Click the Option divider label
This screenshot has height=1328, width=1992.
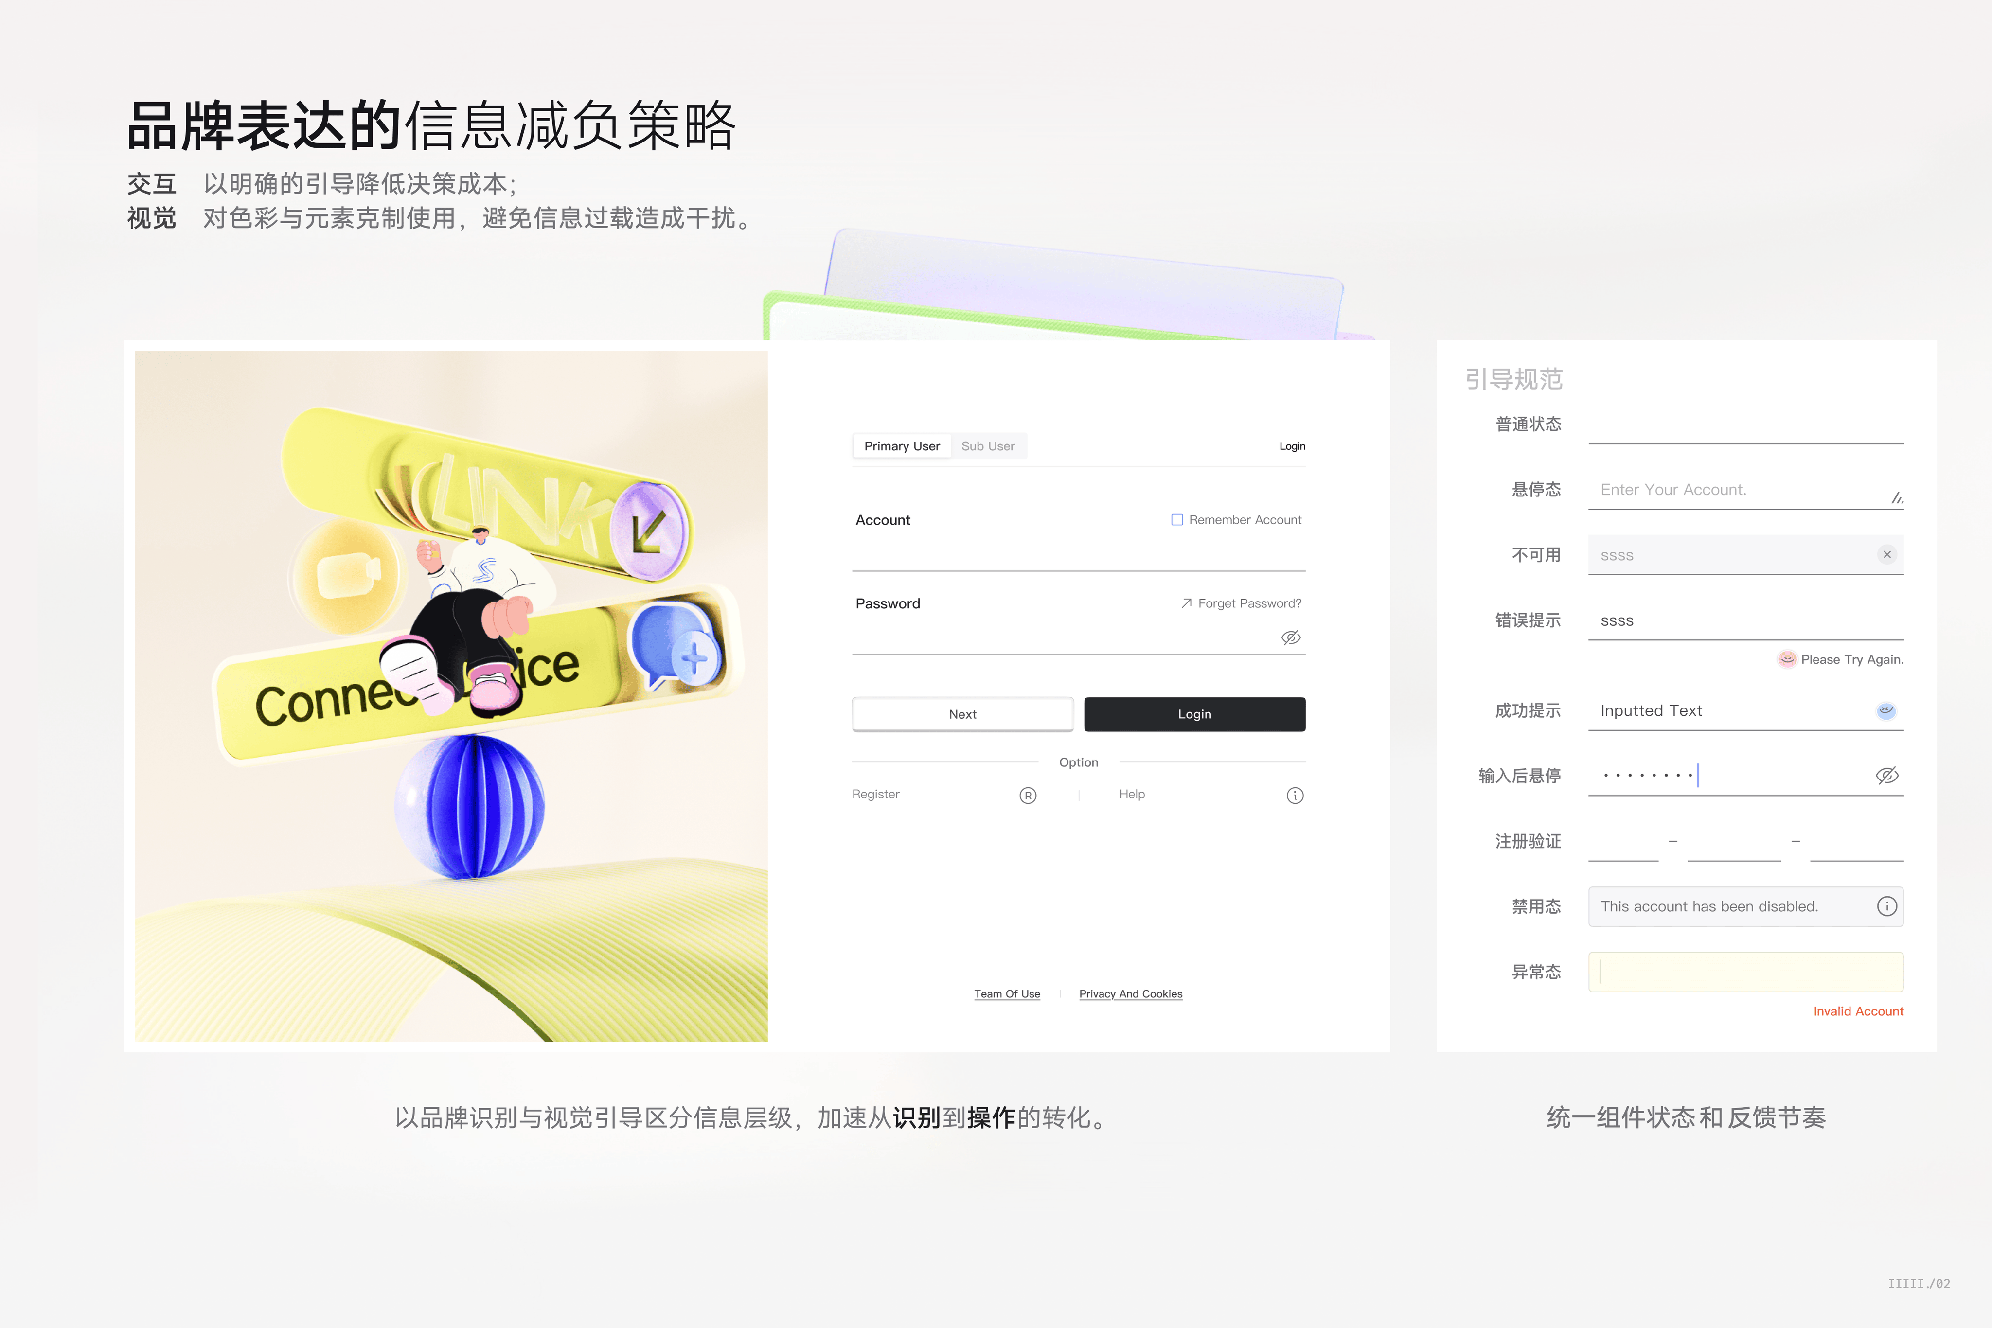(1078, 762)
